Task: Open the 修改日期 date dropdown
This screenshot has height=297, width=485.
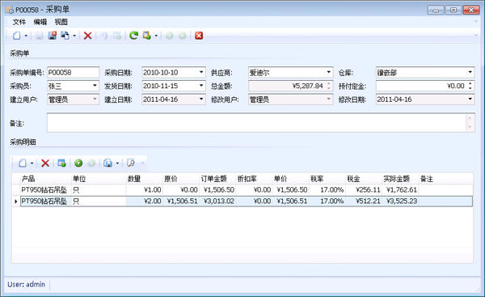Action: (470, 100)
